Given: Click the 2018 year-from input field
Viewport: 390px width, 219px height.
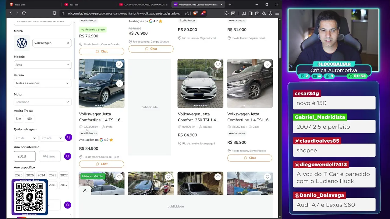Looking at the screenshot, I should (25, 156).
